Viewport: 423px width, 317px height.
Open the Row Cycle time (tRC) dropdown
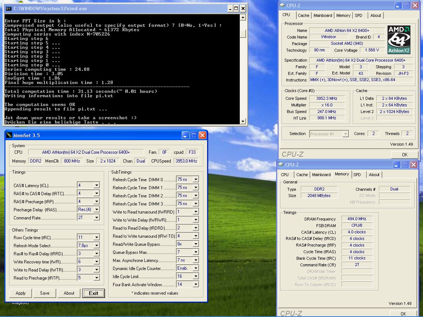point(96,237)
